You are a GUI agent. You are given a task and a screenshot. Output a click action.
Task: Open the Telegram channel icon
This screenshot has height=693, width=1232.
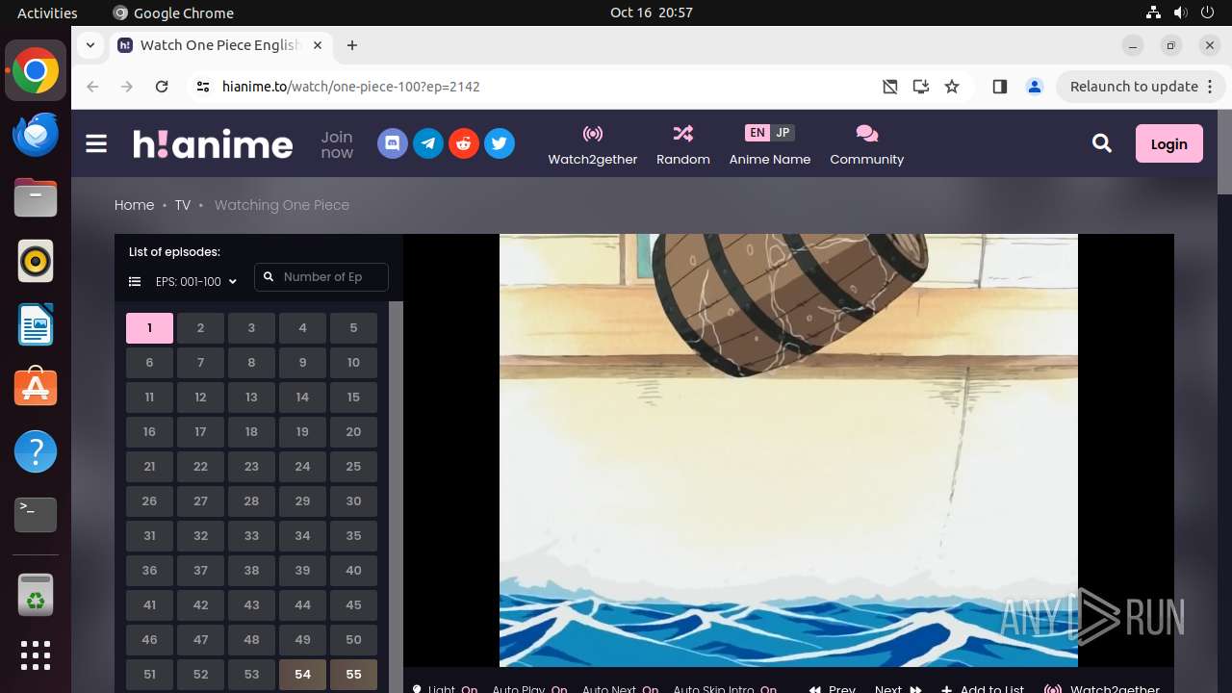click(x=428, y=143)
